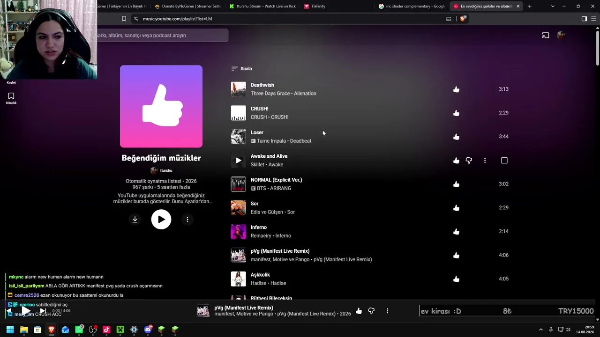Open the Tame Impala artist link

point(271,141)
